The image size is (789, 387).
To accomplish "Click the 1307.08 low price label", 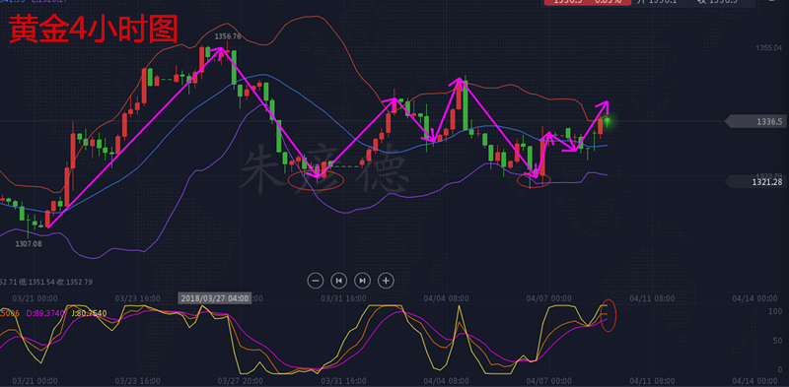I will coord(30,244).
